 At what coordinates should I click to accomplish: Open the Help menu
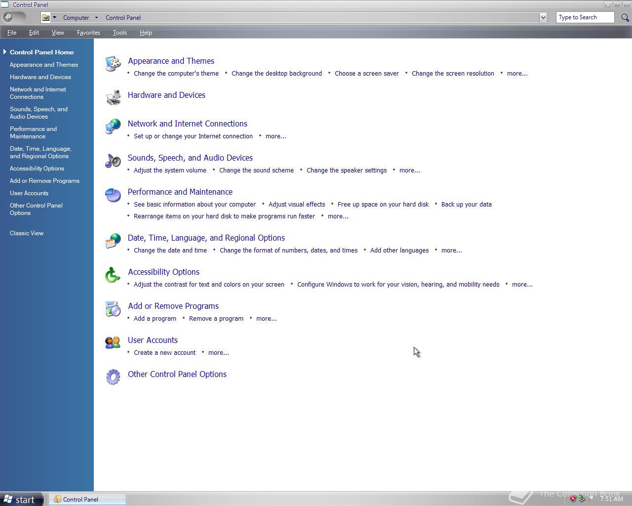click(x=146, y=33)
